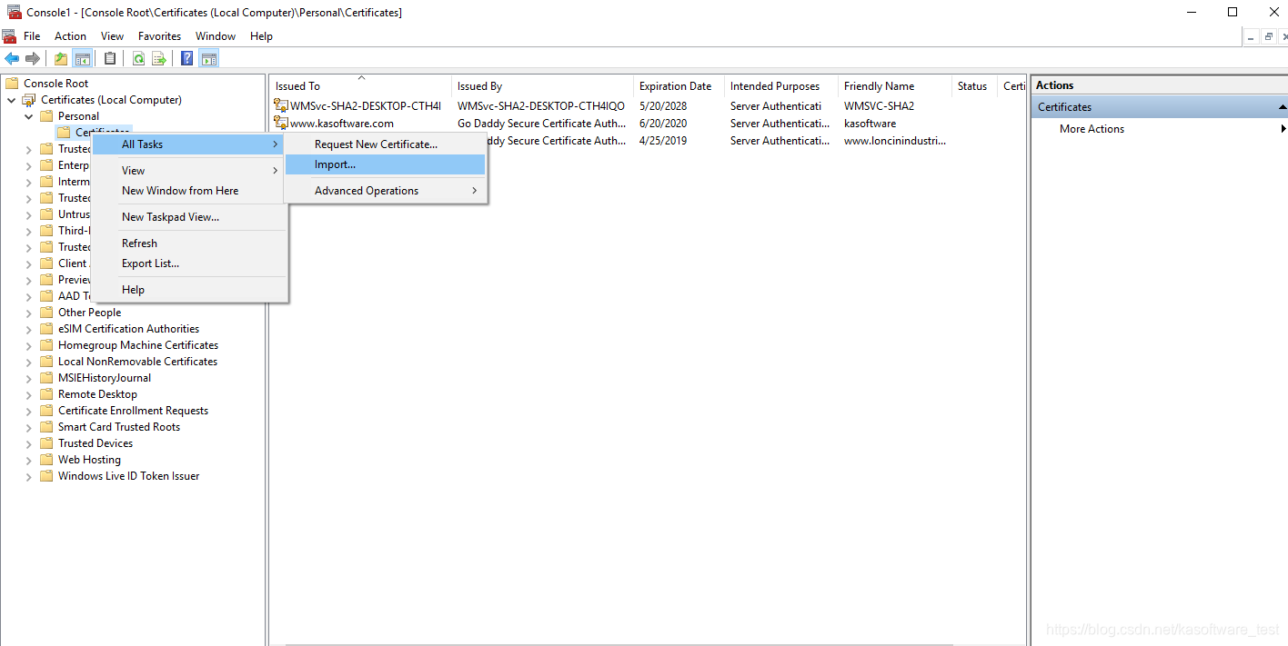Click the certificate icon beside www.kasoftware.com
This screenshot has width=1288, height=646.
pyautogui.click(x=281, y=124)
